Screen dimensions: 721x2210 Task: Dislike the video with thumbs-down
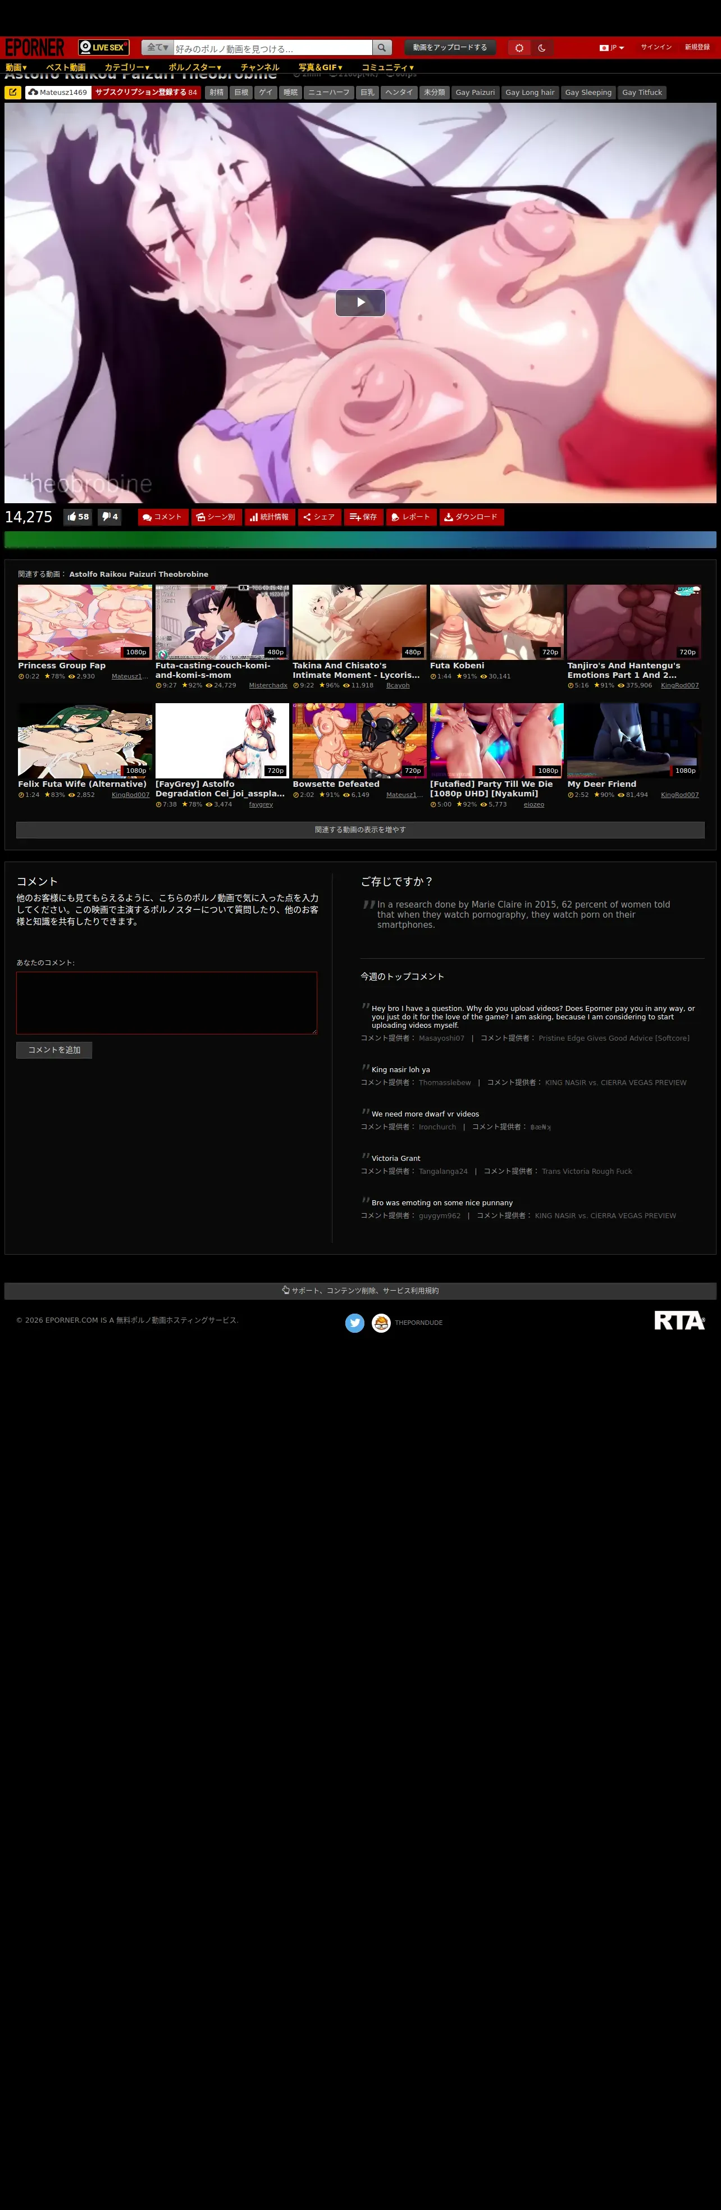click(x=109, y=517)
